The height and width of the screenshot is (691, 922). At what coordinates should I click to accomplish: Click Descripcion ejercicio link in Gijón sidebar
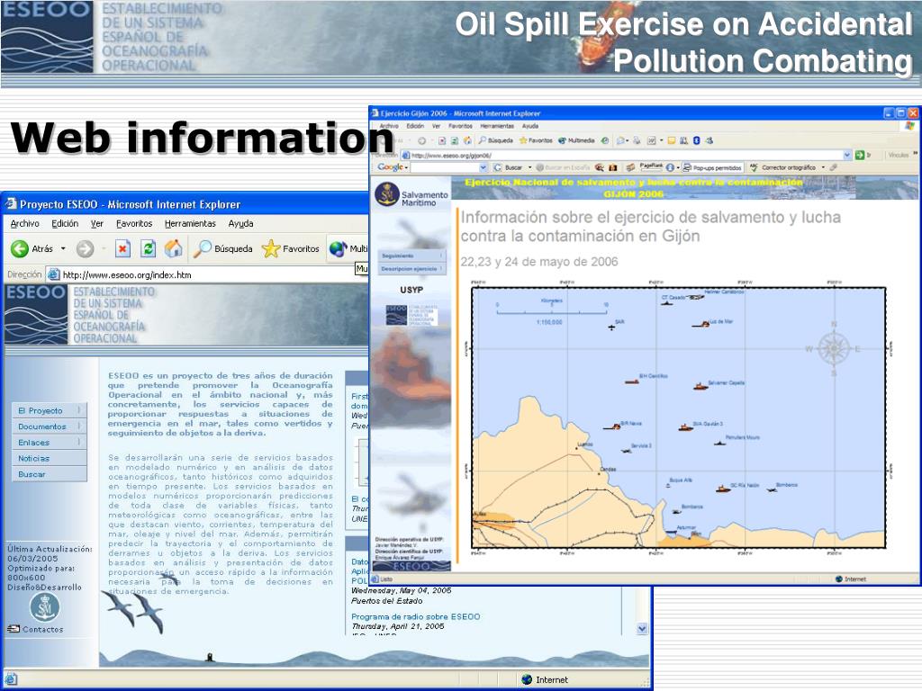(411, 269)
